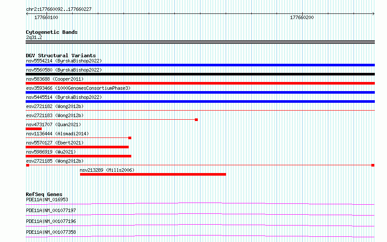Select the nsv5554214 (ByrskaBishop2022) variant label

coord(64,61)
